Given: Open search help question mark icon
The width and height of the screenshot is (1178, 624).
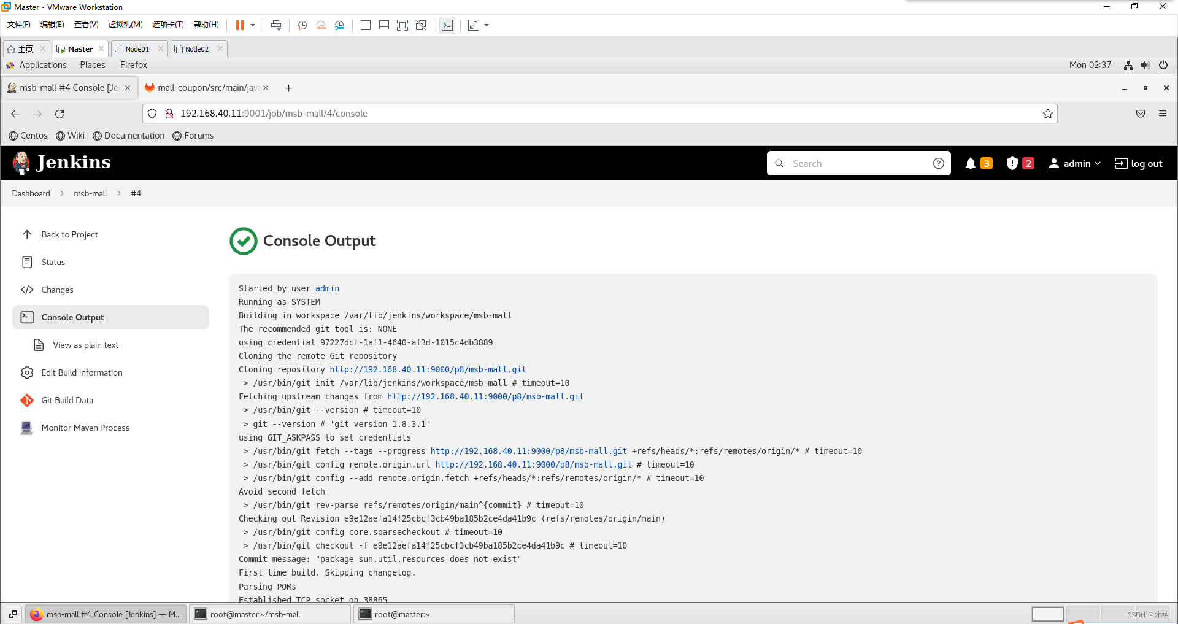Looking at the screenshot, I should coord(938,163).
